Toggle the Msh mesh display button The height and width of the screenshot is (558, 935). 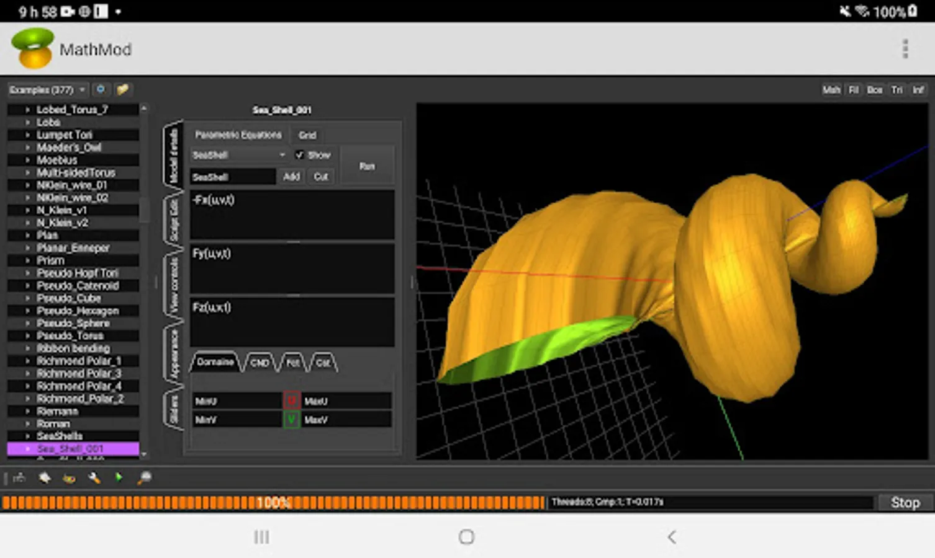pyautogui.click(x=831, y=90)
